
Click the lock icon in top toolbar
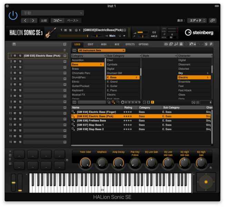pyautogui.click(x=181, y=44)
